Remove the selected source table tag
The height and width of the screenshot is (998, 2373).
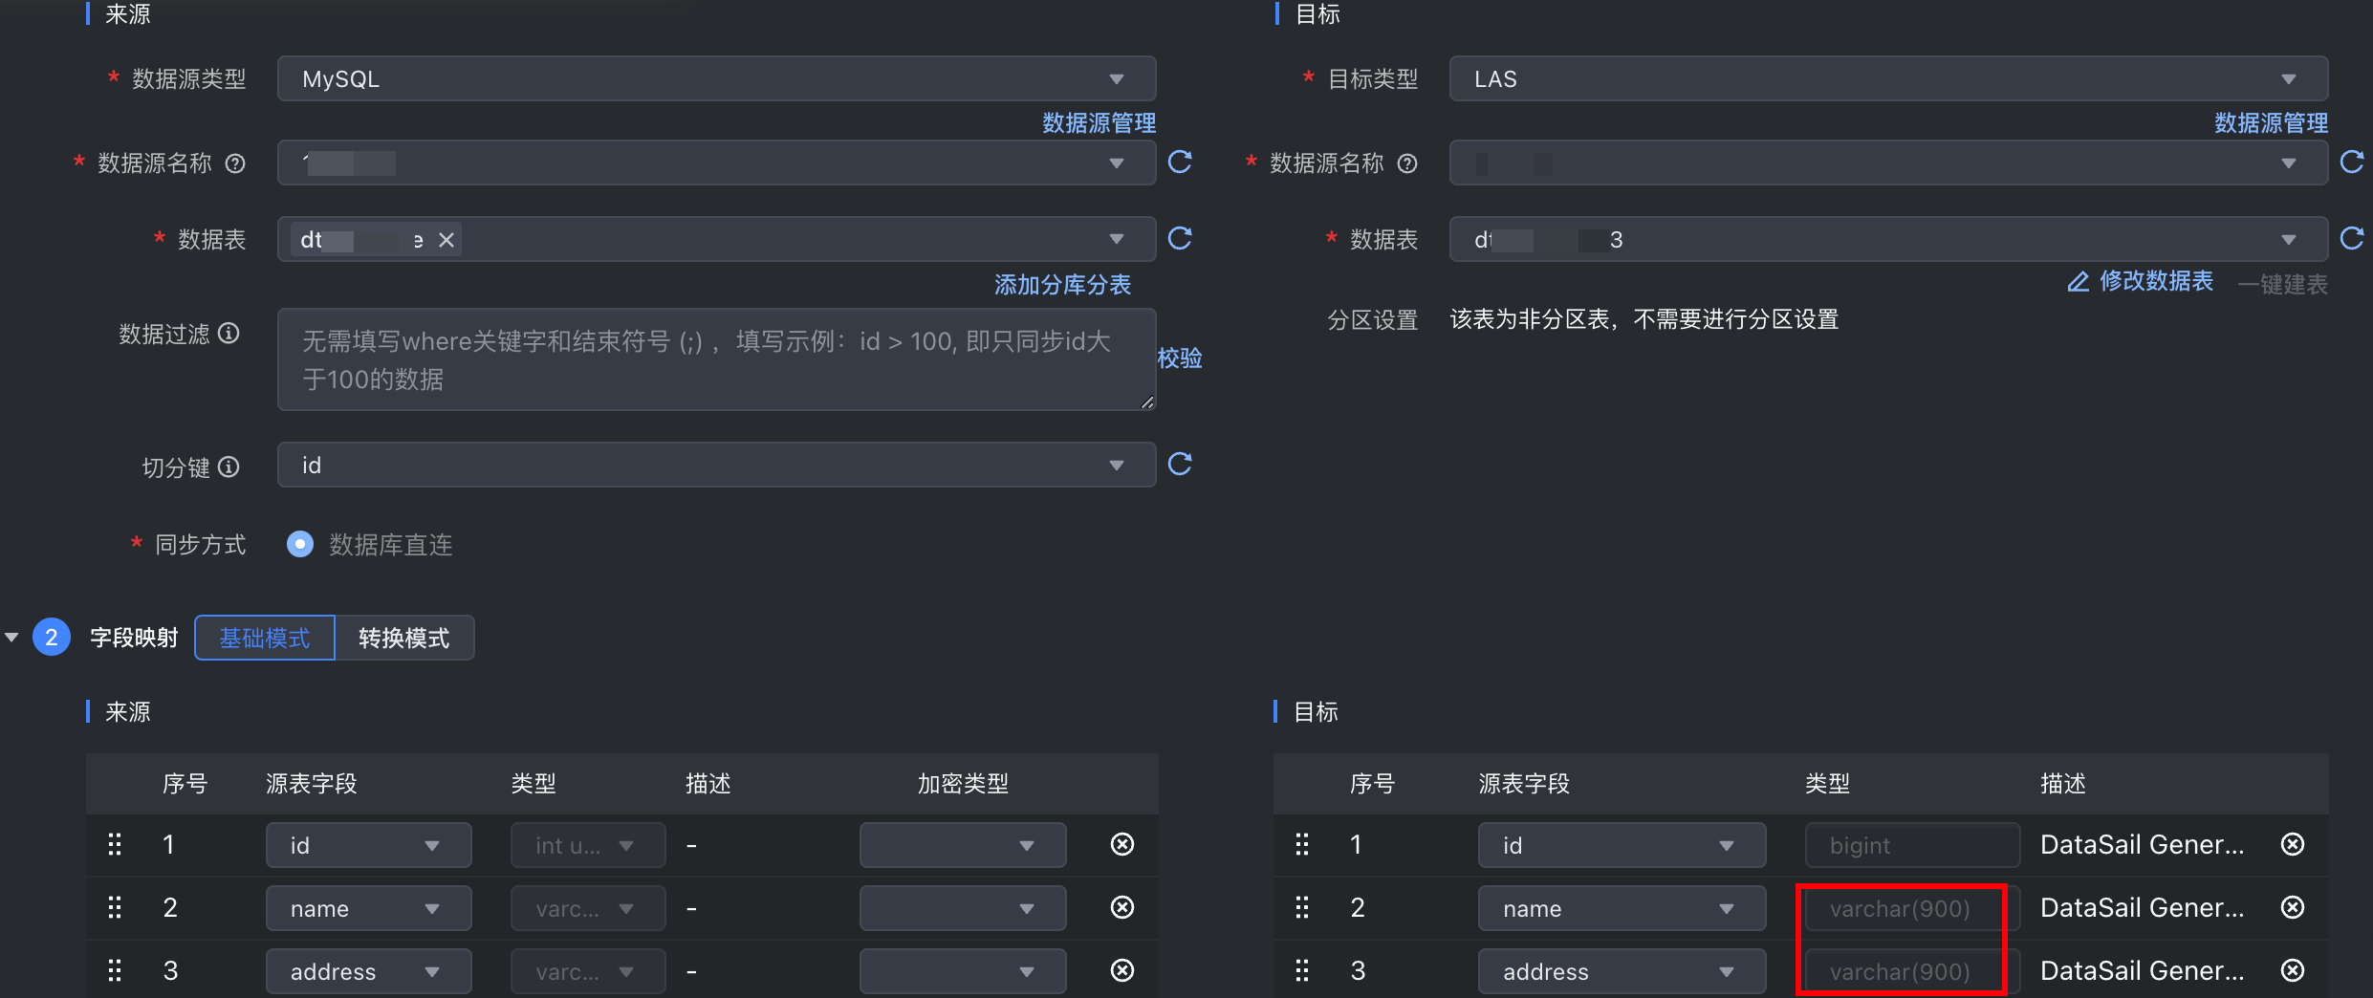tap(446, 240)
